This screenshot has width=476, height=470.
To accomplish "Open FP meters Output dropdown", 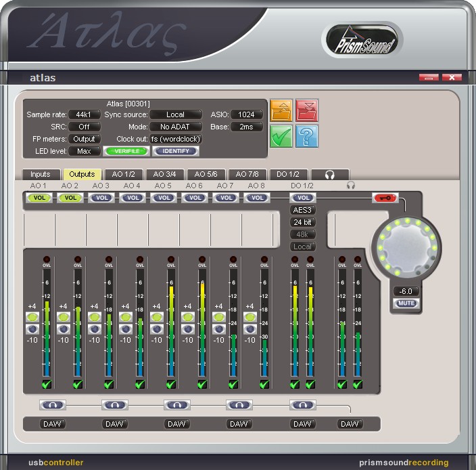I will pyautogui.click(x=84, y=139).
